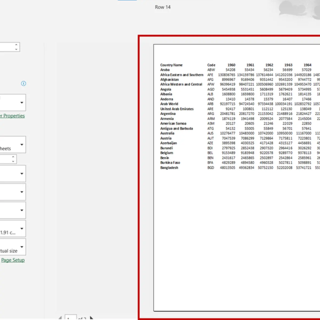Click the pages spinner up arrow below sheets dropdown
The image size is (320, 320).
pyautogui.click(x=13, y=157)
